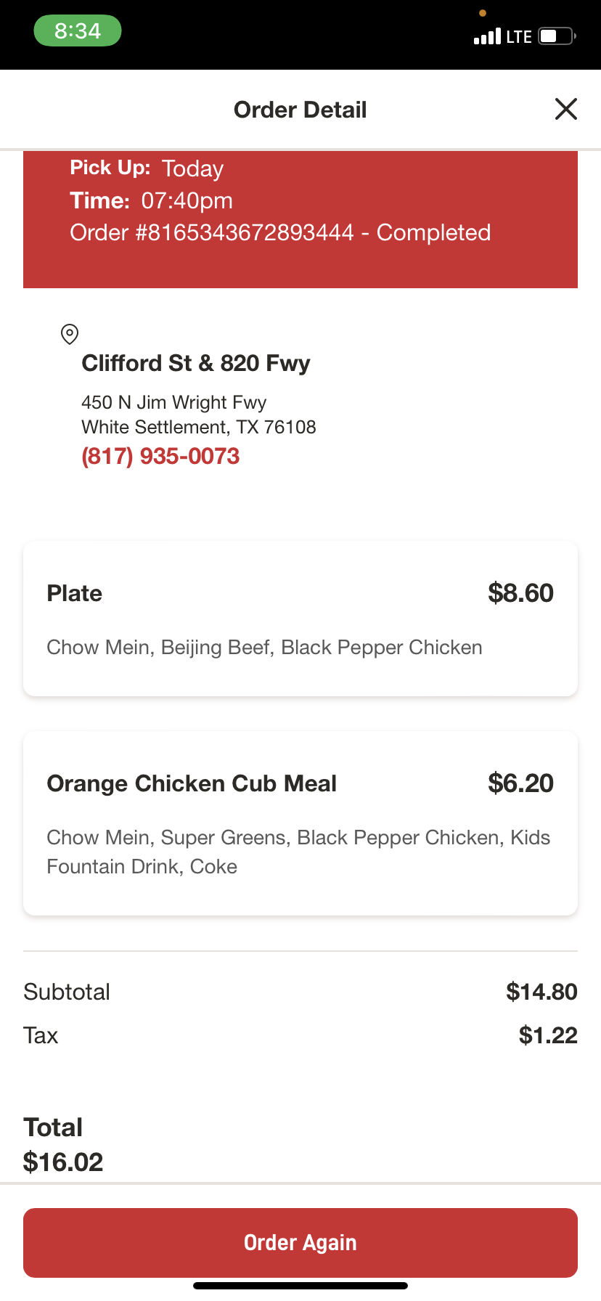Screen dimensions: 601x1301
Task: Tap the Total $16.02 amount
Action: (63, 1162)
